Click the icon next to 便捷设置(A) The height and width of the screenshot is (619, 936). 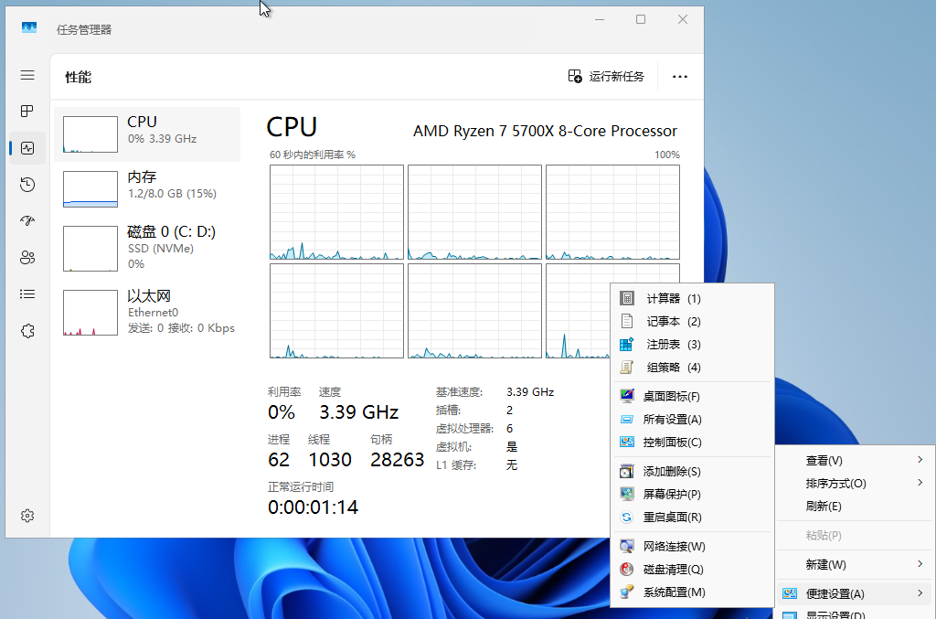coord(790,593)
